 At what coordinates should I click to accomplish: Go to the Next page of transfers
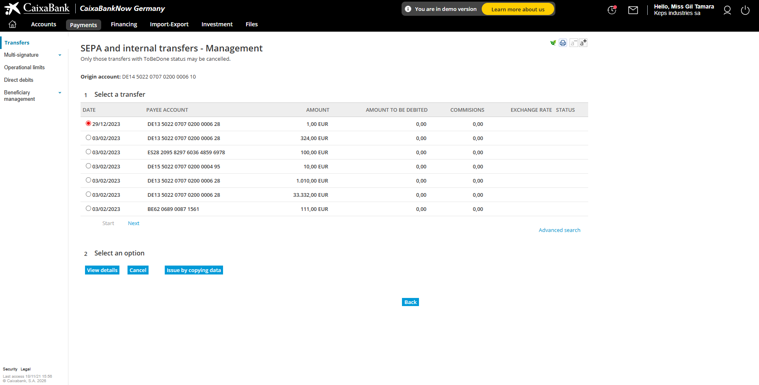134,223
